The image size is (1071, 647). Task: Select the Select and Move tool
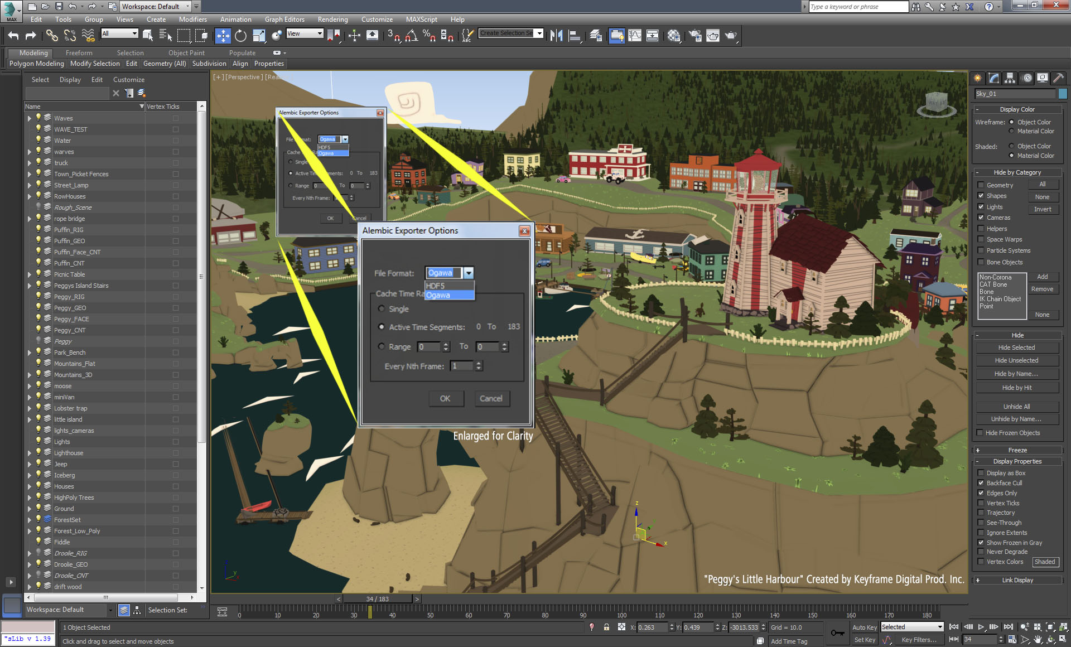point(223,35)
